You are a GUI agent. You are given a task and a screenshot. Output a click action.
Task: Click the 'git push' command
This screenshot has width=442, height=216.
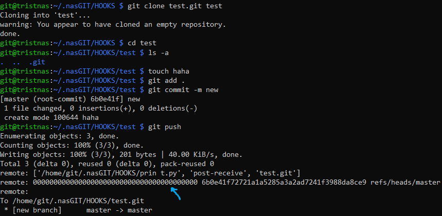pos(164,127)
